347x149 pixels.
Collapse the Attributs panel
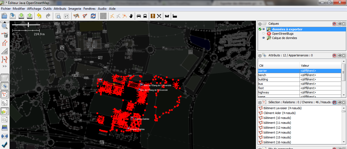(x=260, y=56)
